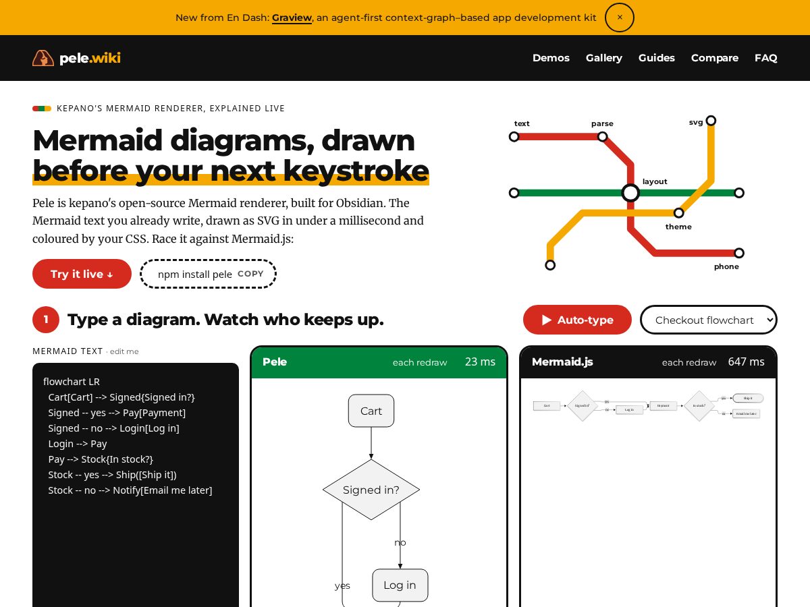The height and width of the screenshot is (607, 810).
Task: Click the 'Stock -- yes --> Ship([Ship it])' line
Action: point(112,475)
